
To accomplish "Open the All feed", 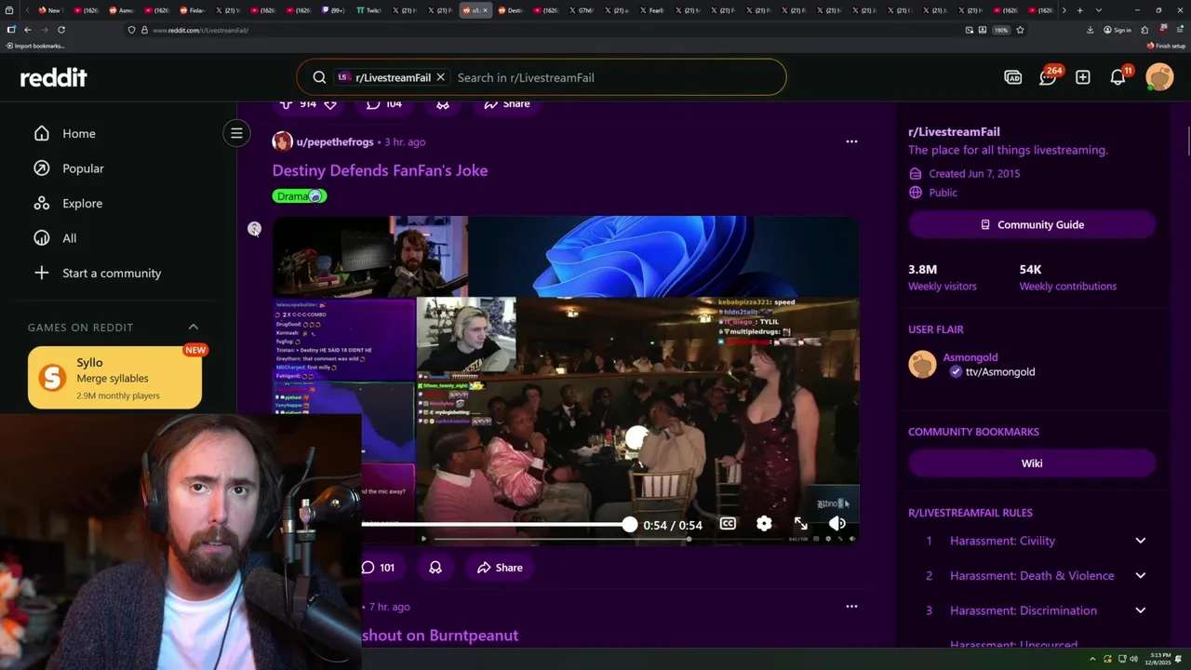I will 69,238.
